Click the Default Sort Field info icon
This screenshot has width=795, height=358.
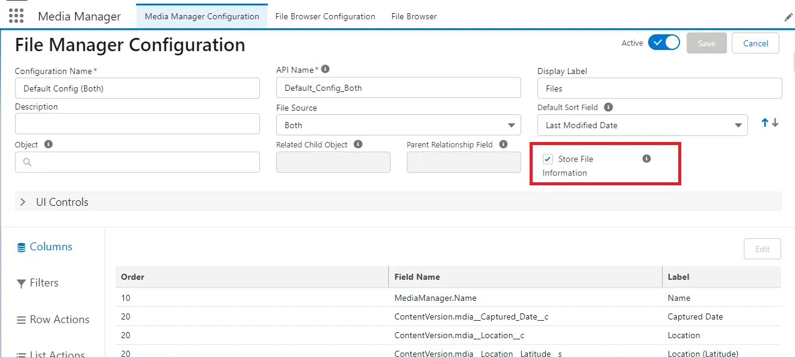tap(608, 106)
